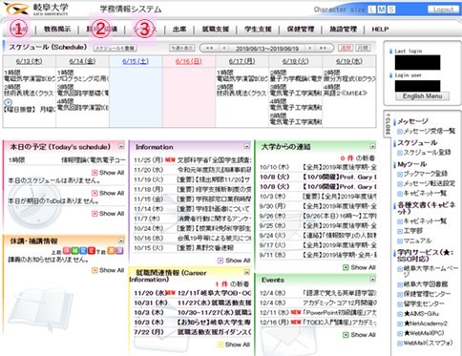Image resolution: width=462 pixels, height=356 pixels.
Task: Click the blue legend icon in 休講・補講情報
Action: point(83,251)
